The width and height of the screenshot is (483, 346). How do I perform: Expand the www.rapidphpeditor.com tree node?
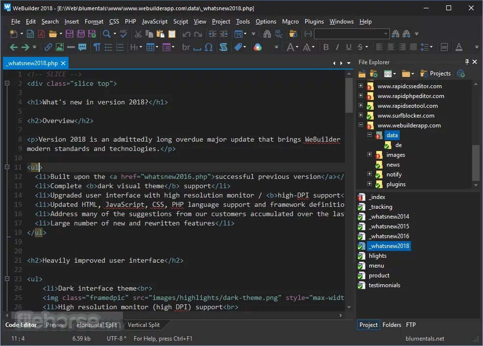pos(361,96)
